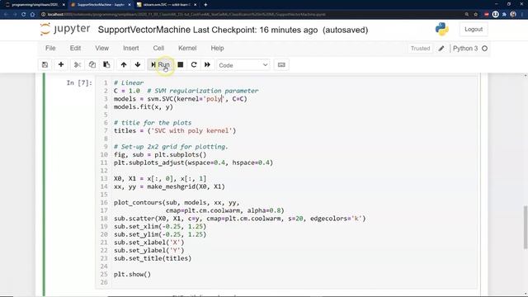Restart kernel and run all cells
This screenshot has width=528, height=297.
[x=207, y=64]
